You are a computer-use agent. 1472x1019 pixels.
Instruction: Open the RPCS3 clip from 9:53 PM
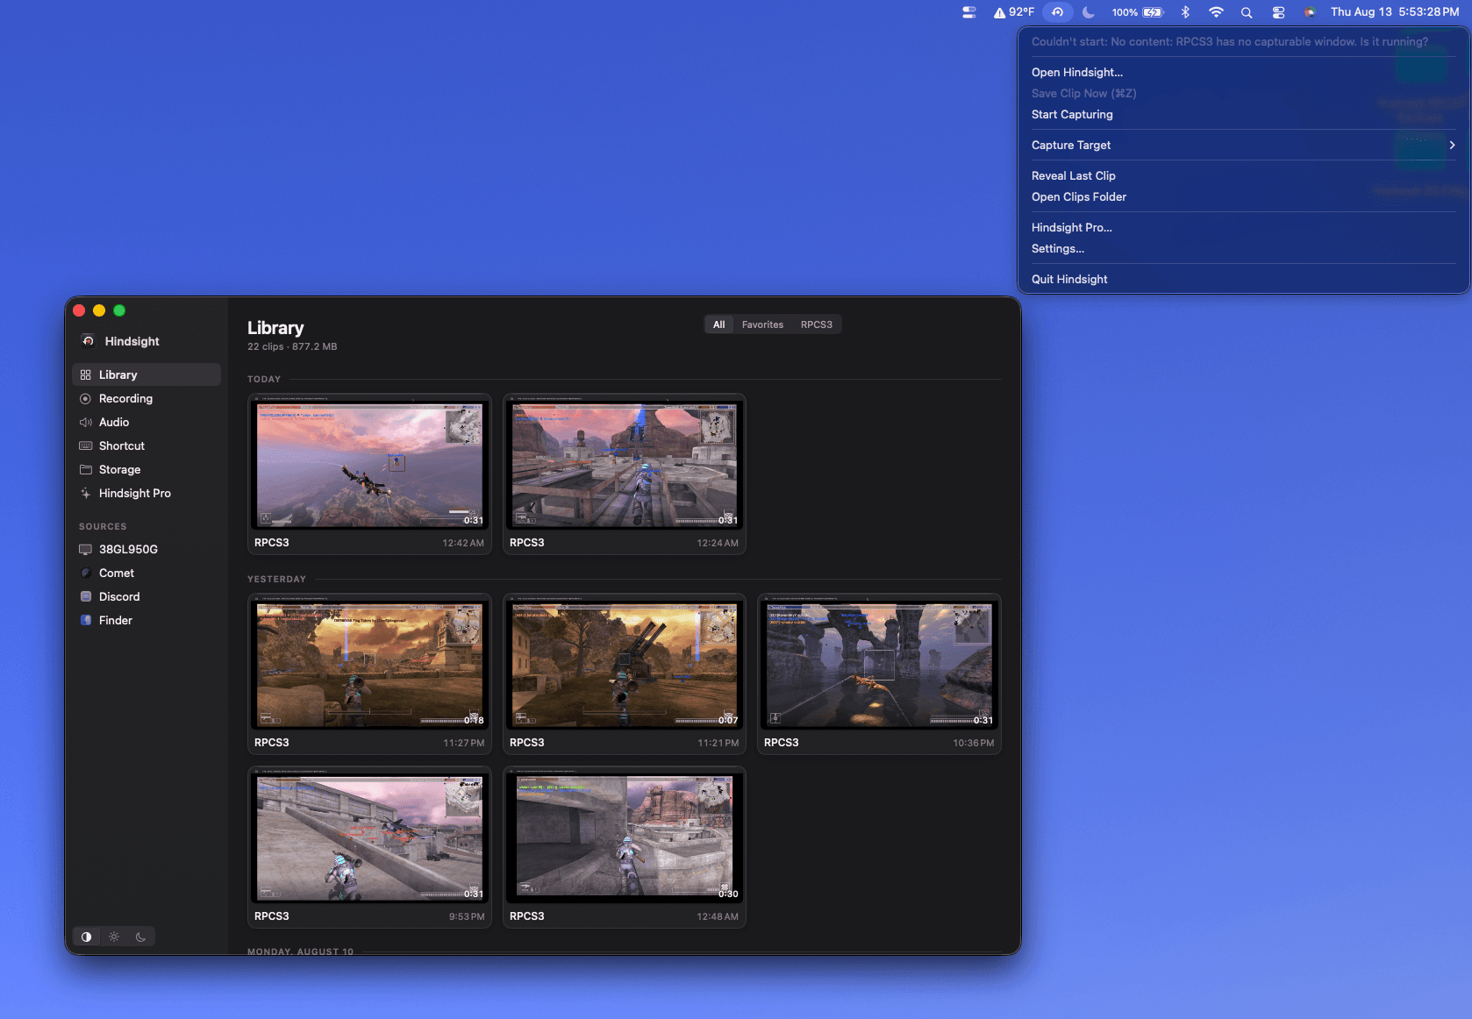point(369,847)
